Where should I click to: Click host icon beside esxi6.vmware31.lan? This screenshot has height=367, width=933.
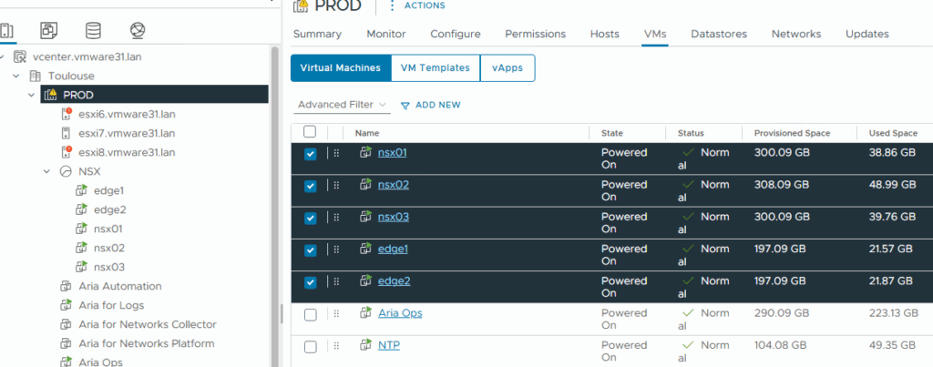(x=66, y=114)
